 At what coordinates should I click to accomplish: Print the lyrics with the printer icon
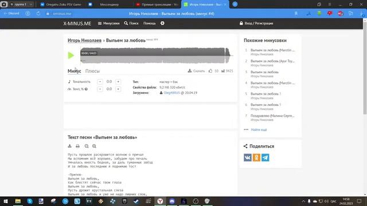[x=78, y=146]
